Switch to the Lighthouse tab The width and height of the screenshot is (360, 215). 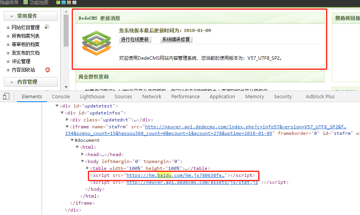(92, 97)
